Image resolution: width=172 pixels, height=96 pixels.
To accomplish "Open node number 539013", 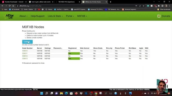I will pos(25,59).
